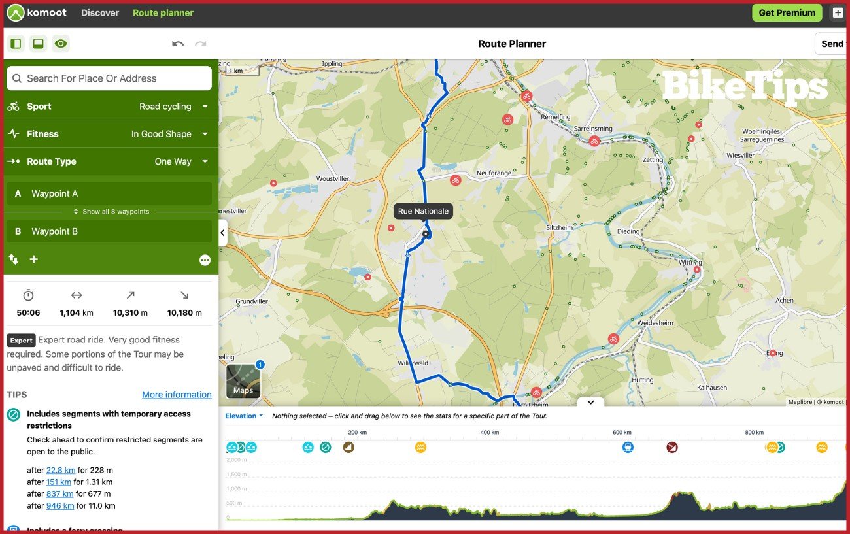Click the red bike highlight near Rémelfing

[x=527, y=96]
